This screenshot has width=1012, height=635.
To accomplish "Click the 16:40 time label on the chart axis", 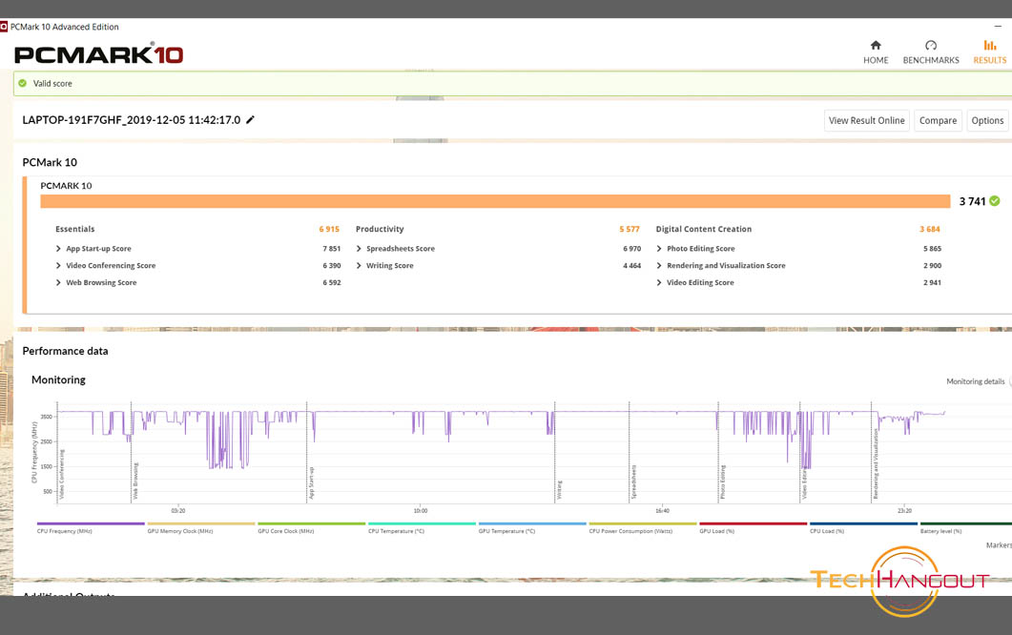I will [662, 510].
